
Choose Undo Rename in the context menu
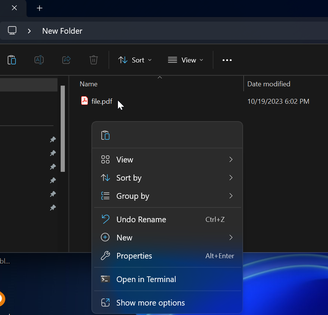167,220
